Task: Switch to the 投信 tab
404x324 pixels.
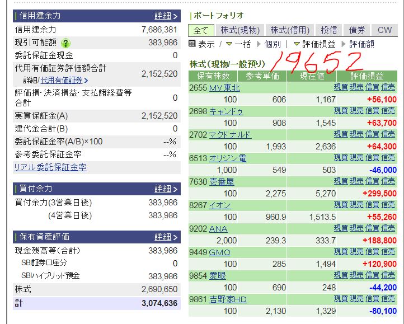Action: pyautogui.click(x=329, y=30)
